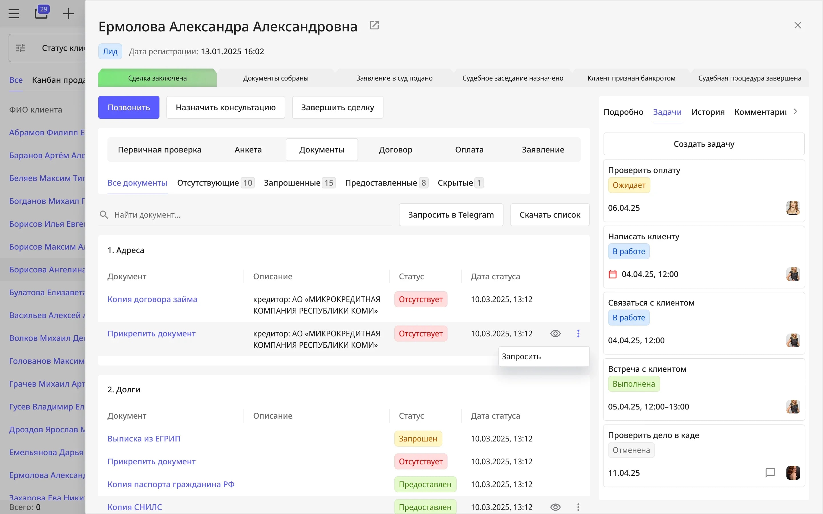Open the Заявление tab
Image resolution: width=823 pixels, height=514 pixels.
543,150
